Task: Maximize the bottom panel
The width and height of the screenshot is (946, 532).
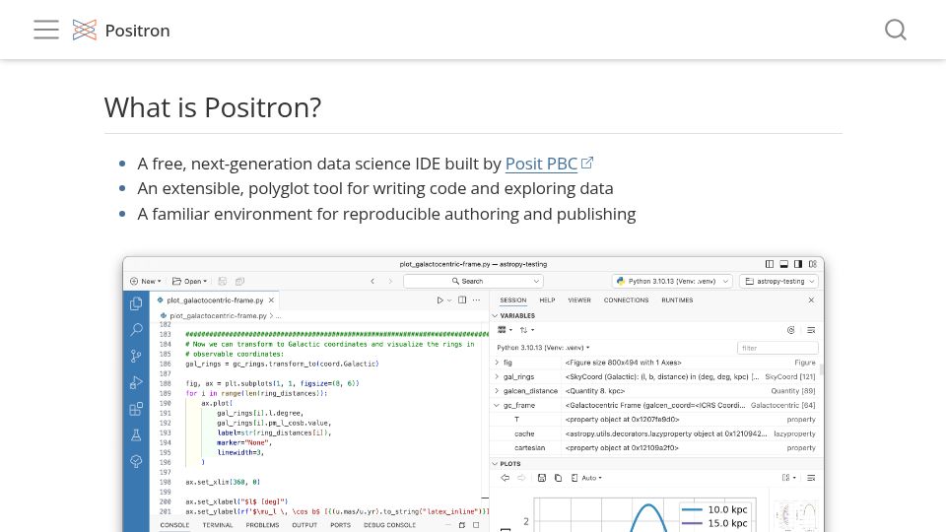Action: click(476, 525)
